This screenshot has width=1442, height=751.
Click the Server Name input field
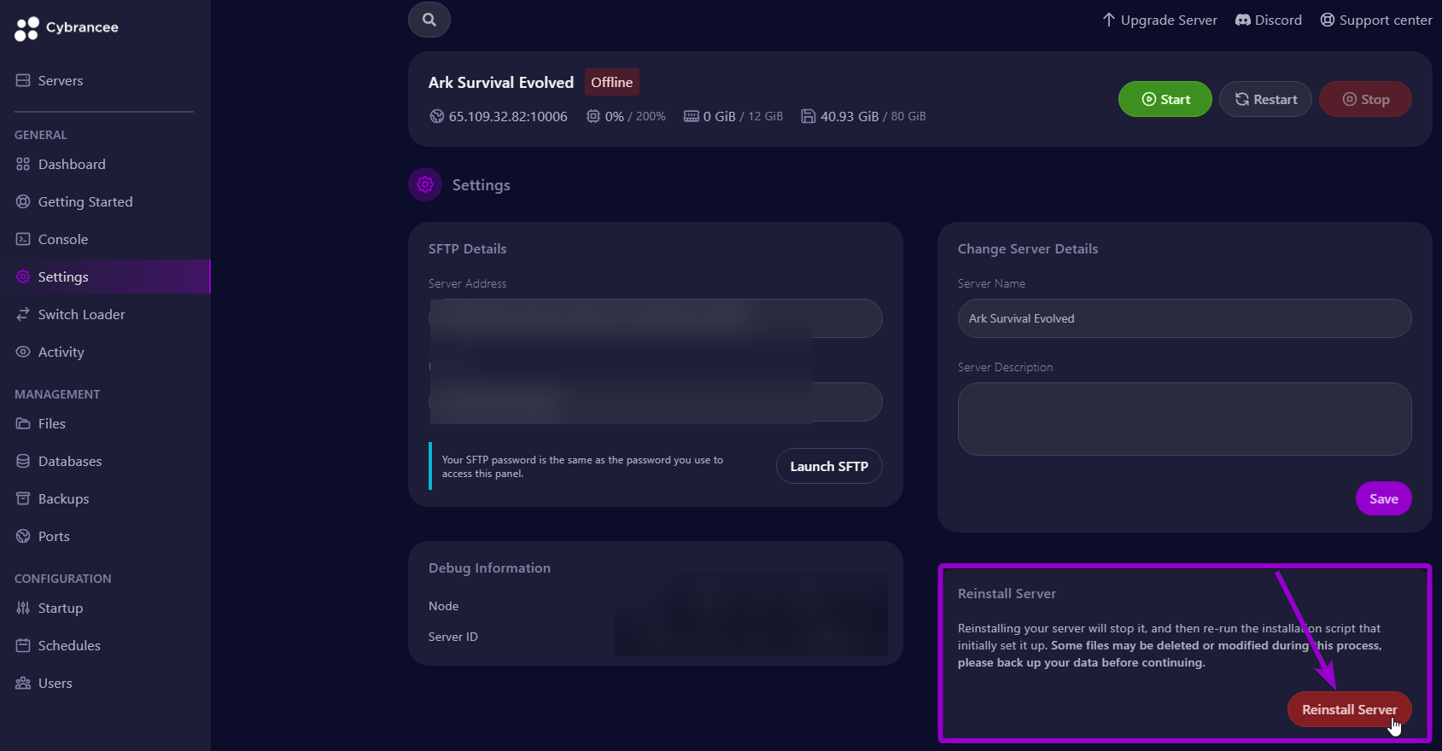[1184, 318]
